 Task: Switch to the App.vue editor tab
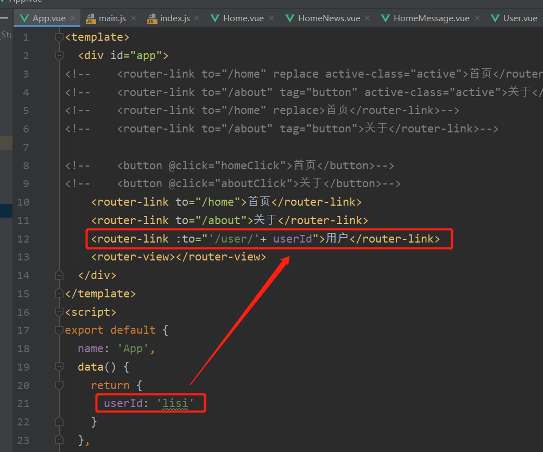(48, 18)
